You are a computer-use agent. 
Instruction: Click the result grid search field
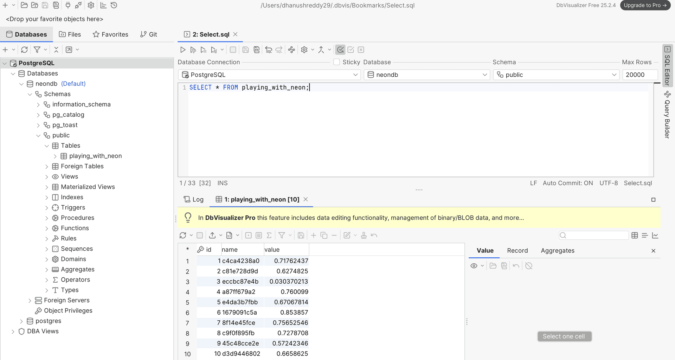pos(593,235)
